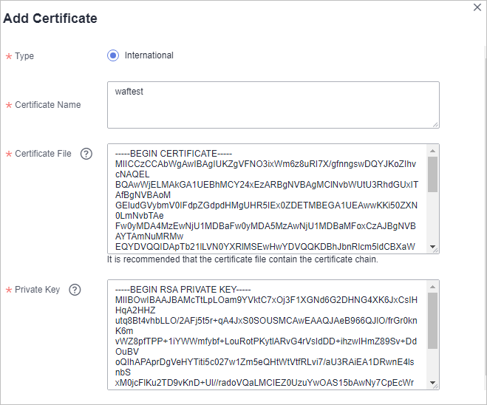
Task: Click the Certificate File field label
Action: 43,154
